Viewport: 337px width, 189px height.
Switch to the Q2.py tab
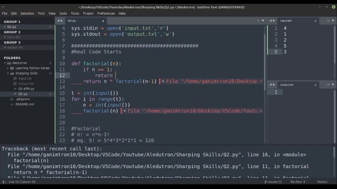[85, 21]
